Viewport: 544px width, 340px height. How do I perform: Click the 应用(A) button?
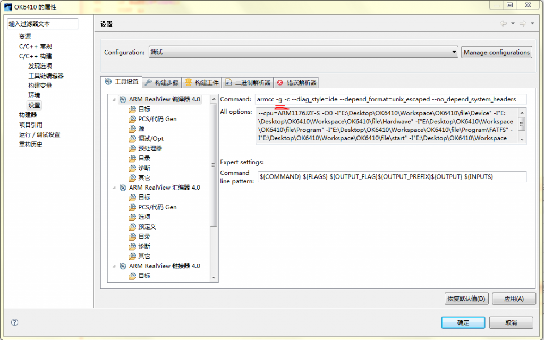point(514,299)
